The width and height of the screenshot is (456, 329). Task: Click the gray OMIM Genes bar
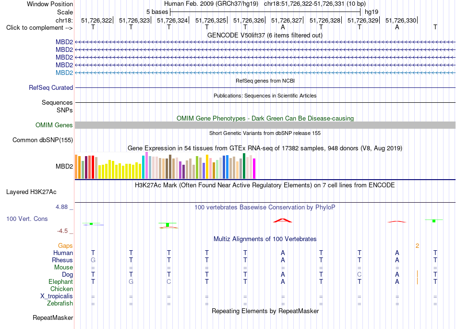265,125
